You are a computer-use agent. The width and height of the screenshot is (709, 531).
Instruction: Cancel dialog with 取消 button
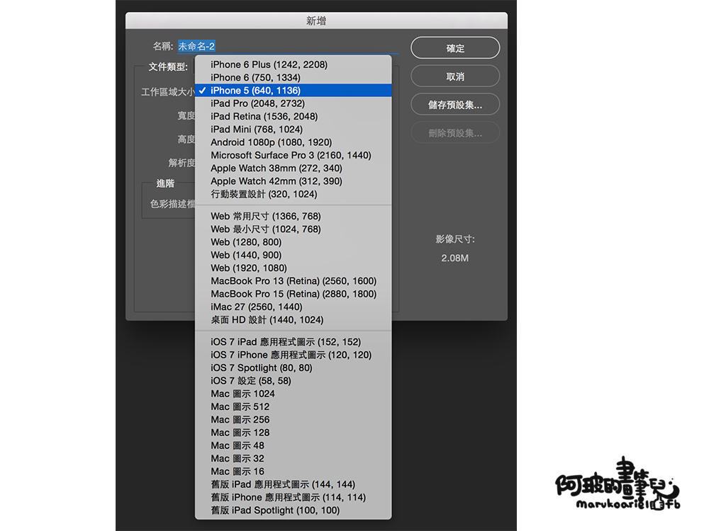(455, 76)
